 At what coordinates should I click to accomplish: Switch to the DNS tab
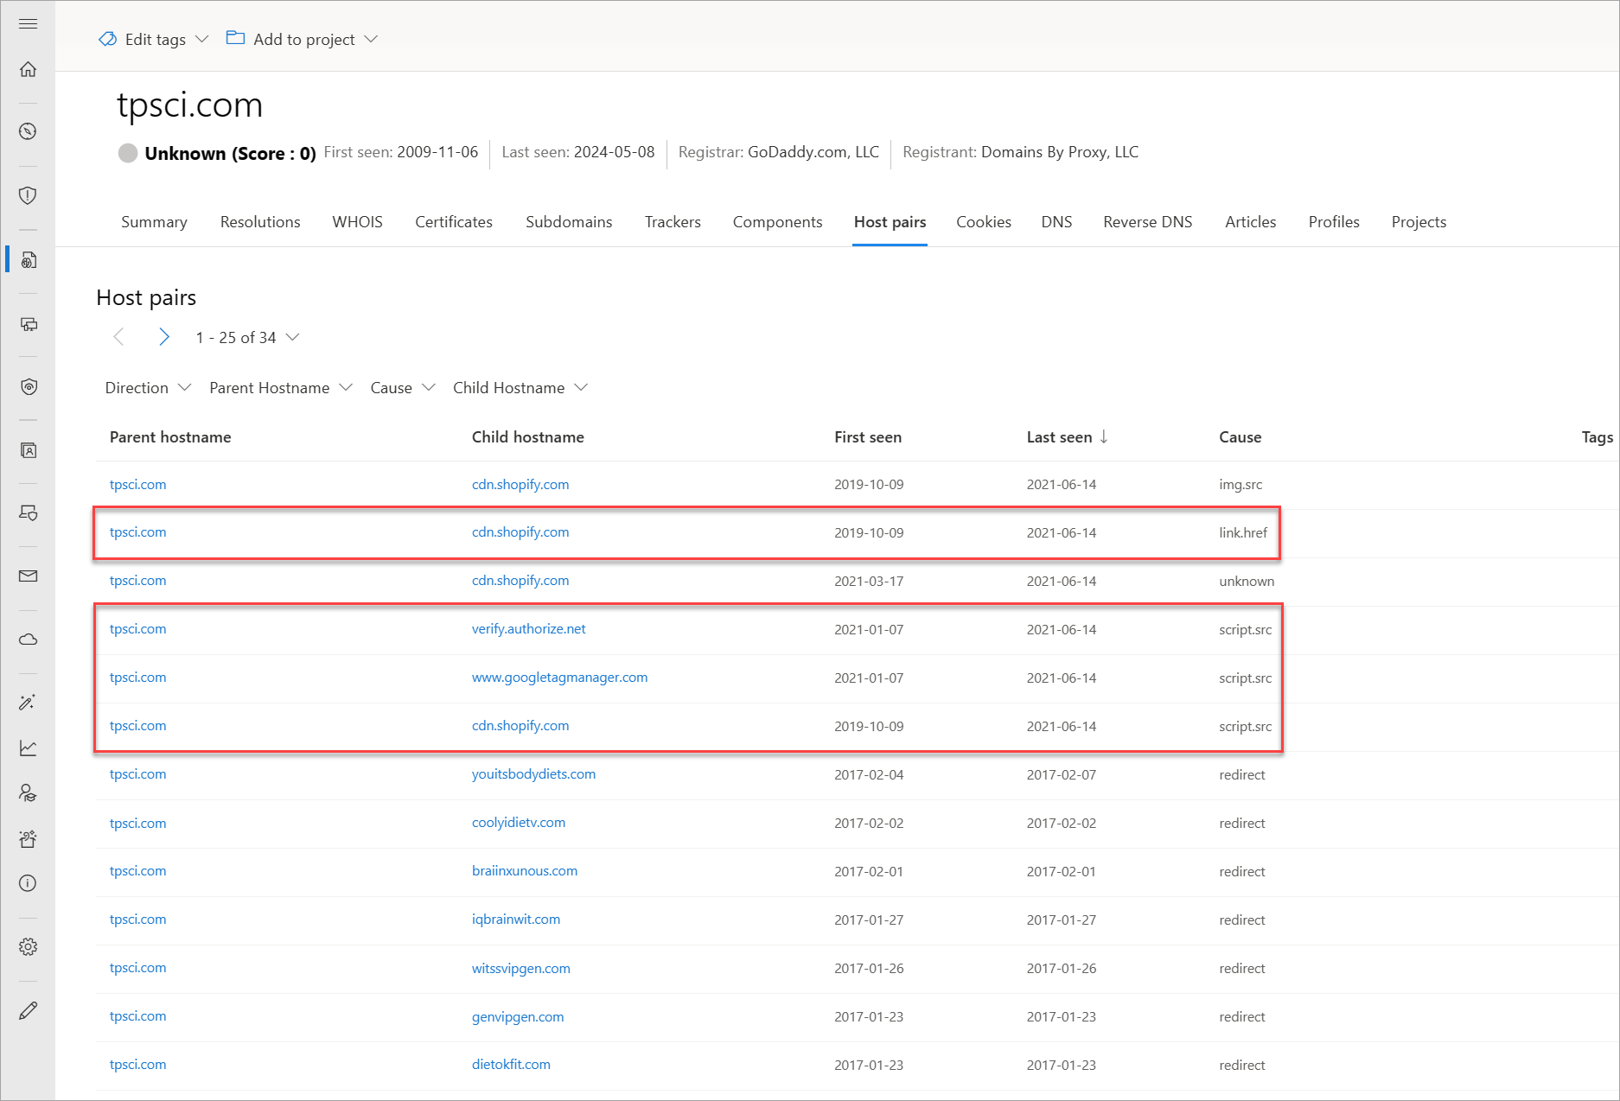click(1056, 222)
